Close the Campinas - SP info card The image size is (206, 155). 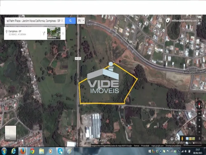pyautogui.click(x=63, y=33)
